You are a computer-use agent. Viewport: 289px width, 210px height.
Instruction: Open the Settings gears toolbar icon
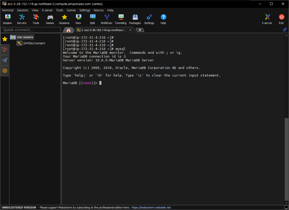tap(149, 19)
